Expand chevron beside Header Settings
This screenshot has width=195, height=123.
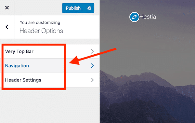(x=92, y=80)
